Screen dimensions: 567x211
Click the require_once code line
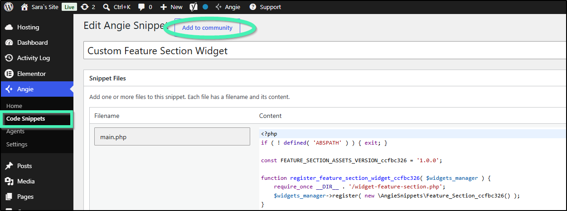click(359, 187)
